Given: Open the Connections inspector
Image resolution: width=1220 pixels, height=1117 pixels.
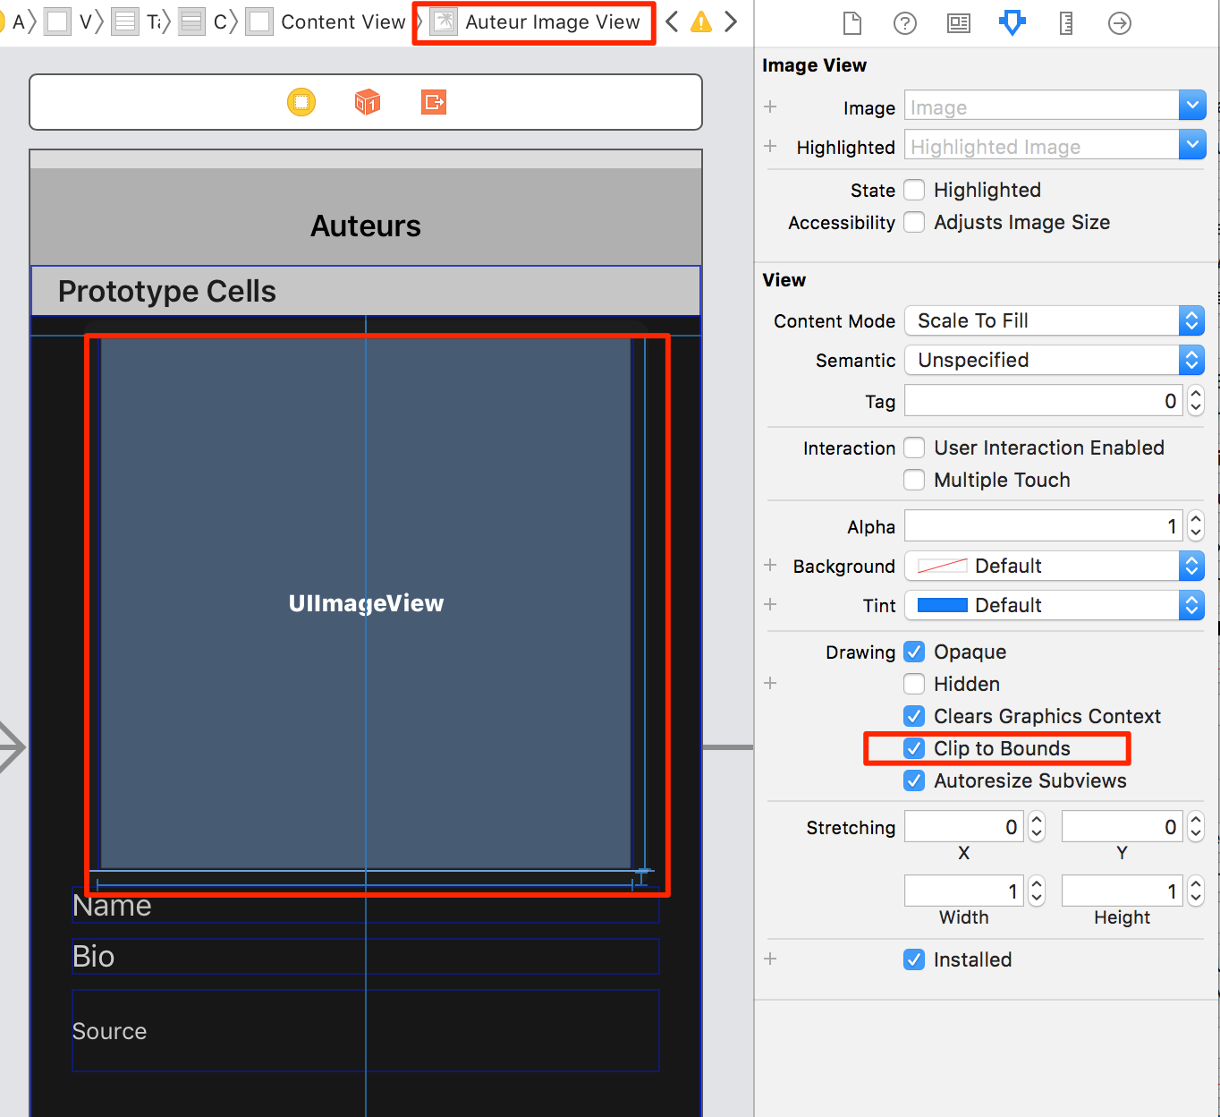Looking at the screenshot, I should click(x=1119, y=23).
